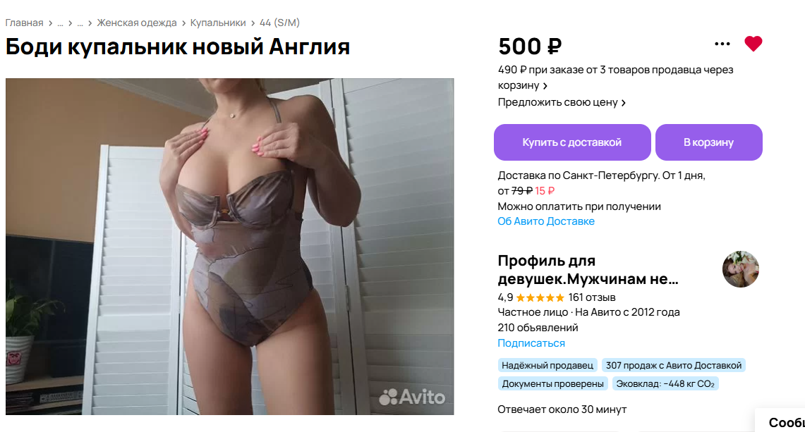Click Подписаться to follow the seller
This screenshot has width=805, height=432.
[x=531, y=342]
